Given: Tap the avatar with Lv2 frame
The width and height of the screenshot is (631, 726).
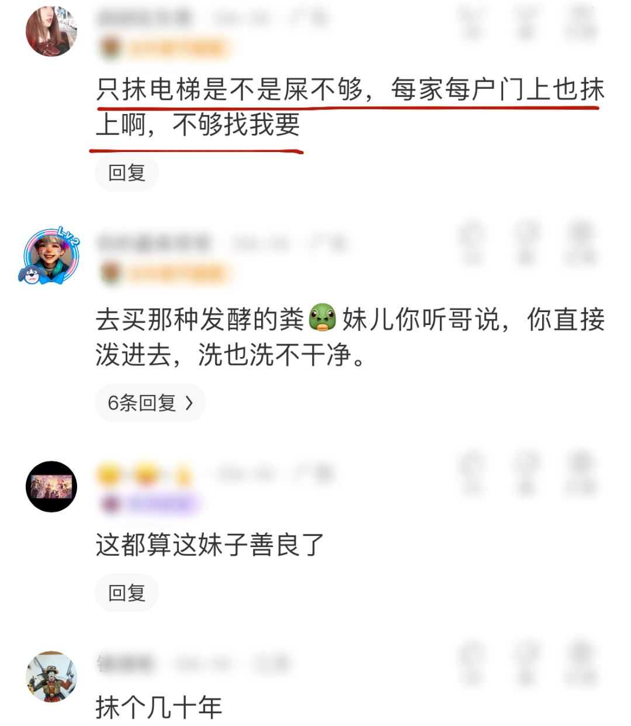Looking at the screenshot, I should pos(50,256).
